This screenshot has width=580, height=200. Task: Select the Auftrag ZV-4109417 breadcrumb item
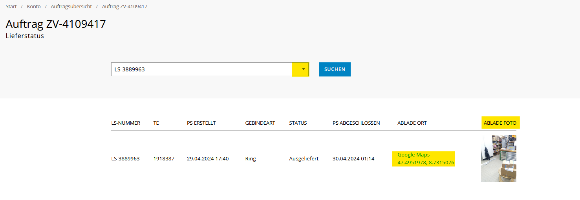(x=124, y=7)
